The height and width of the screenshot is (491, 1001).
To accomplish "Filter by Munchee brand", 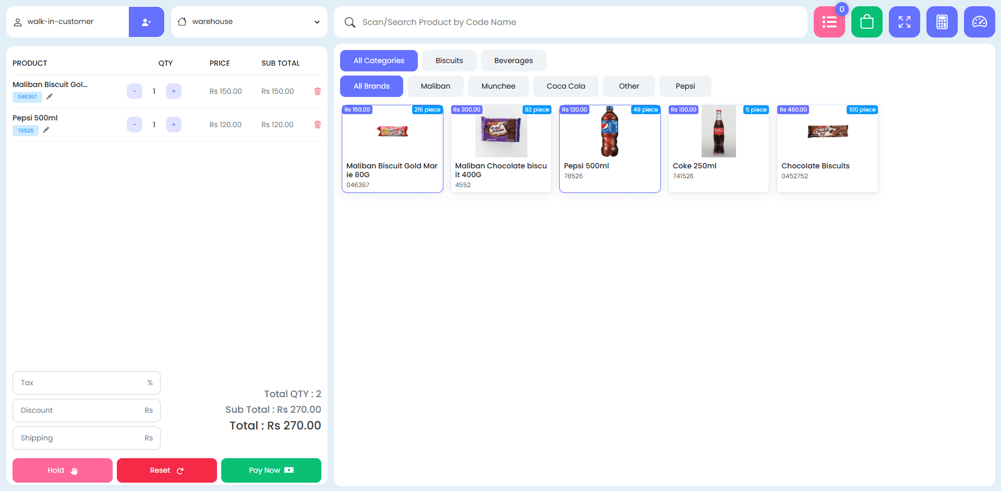I will (x=498, y=86).
